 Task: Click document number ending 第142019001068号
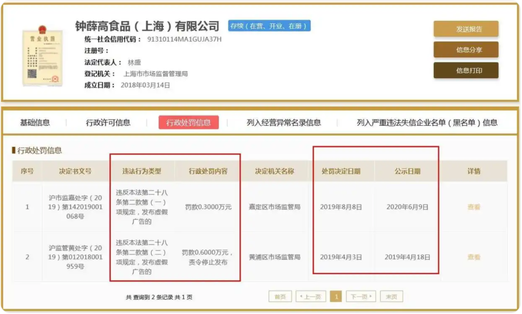75,207
